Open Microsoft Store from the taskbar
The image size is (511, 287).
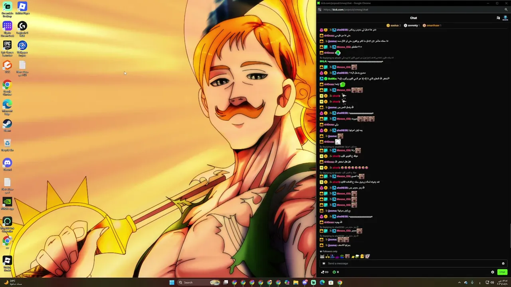click(331, 283)
